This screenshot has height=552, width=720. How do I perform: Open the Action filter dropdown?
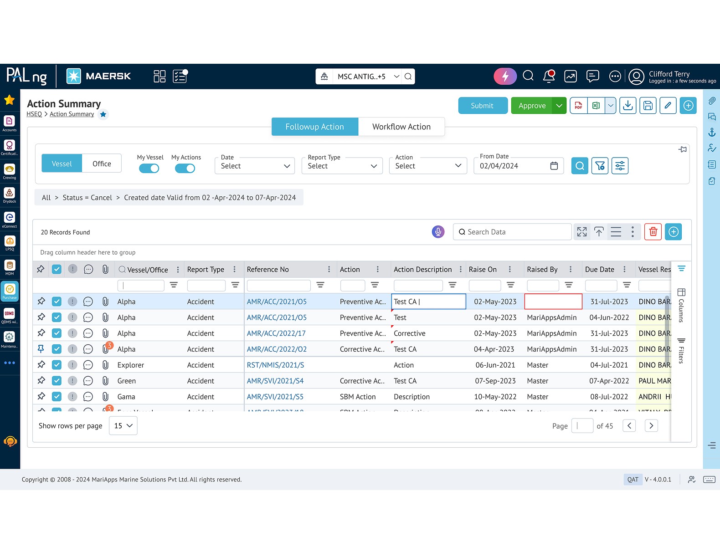[x=428, y=166]
